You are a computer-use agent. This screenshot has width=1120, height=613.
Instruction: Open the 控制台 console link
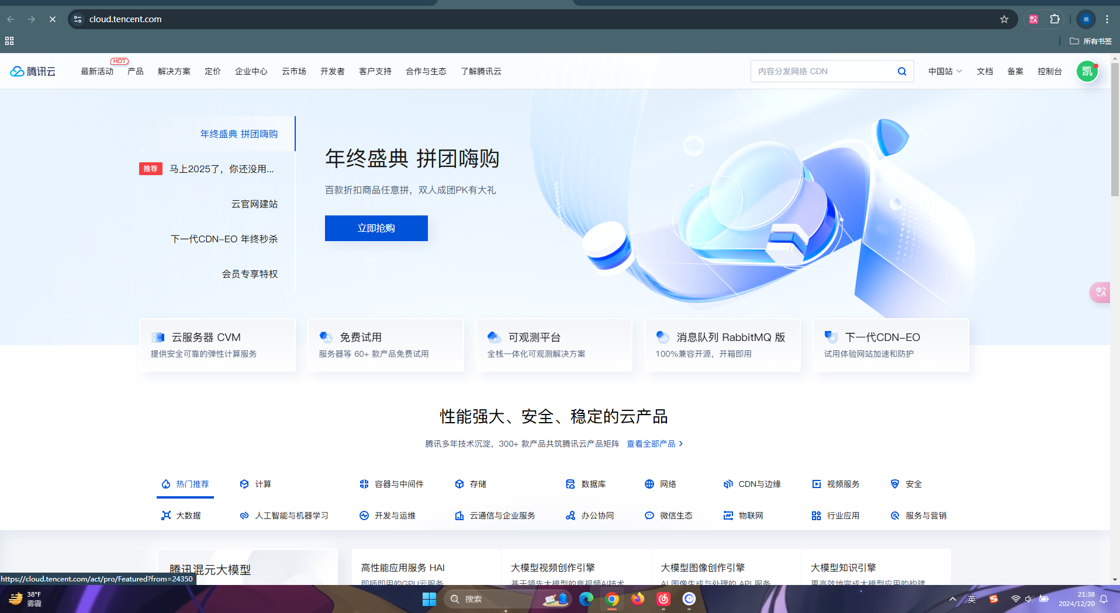click(x=1050, y=71)
